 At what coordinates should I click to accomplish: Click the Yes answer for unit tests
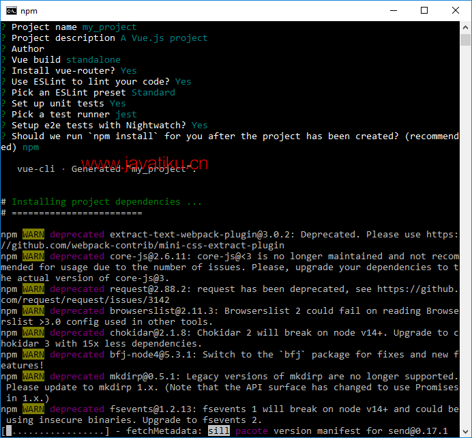[117, 104]
